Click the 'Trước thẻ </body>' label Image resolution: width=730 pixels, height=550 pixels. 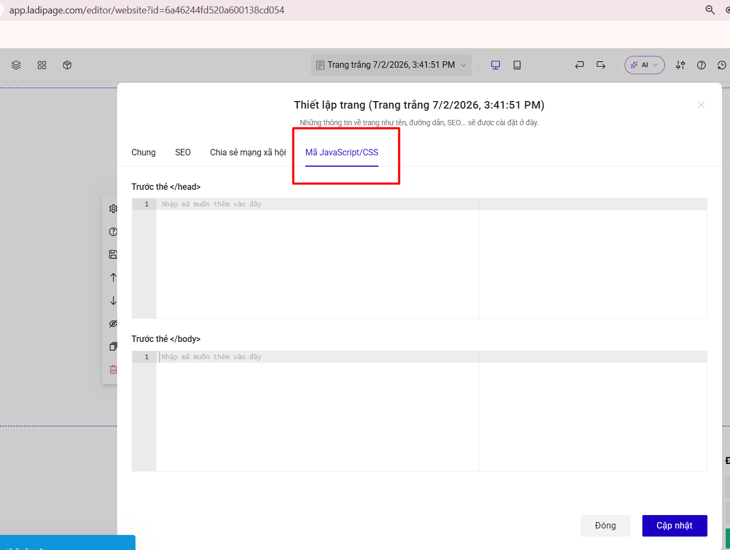click(x=166, y=339)
